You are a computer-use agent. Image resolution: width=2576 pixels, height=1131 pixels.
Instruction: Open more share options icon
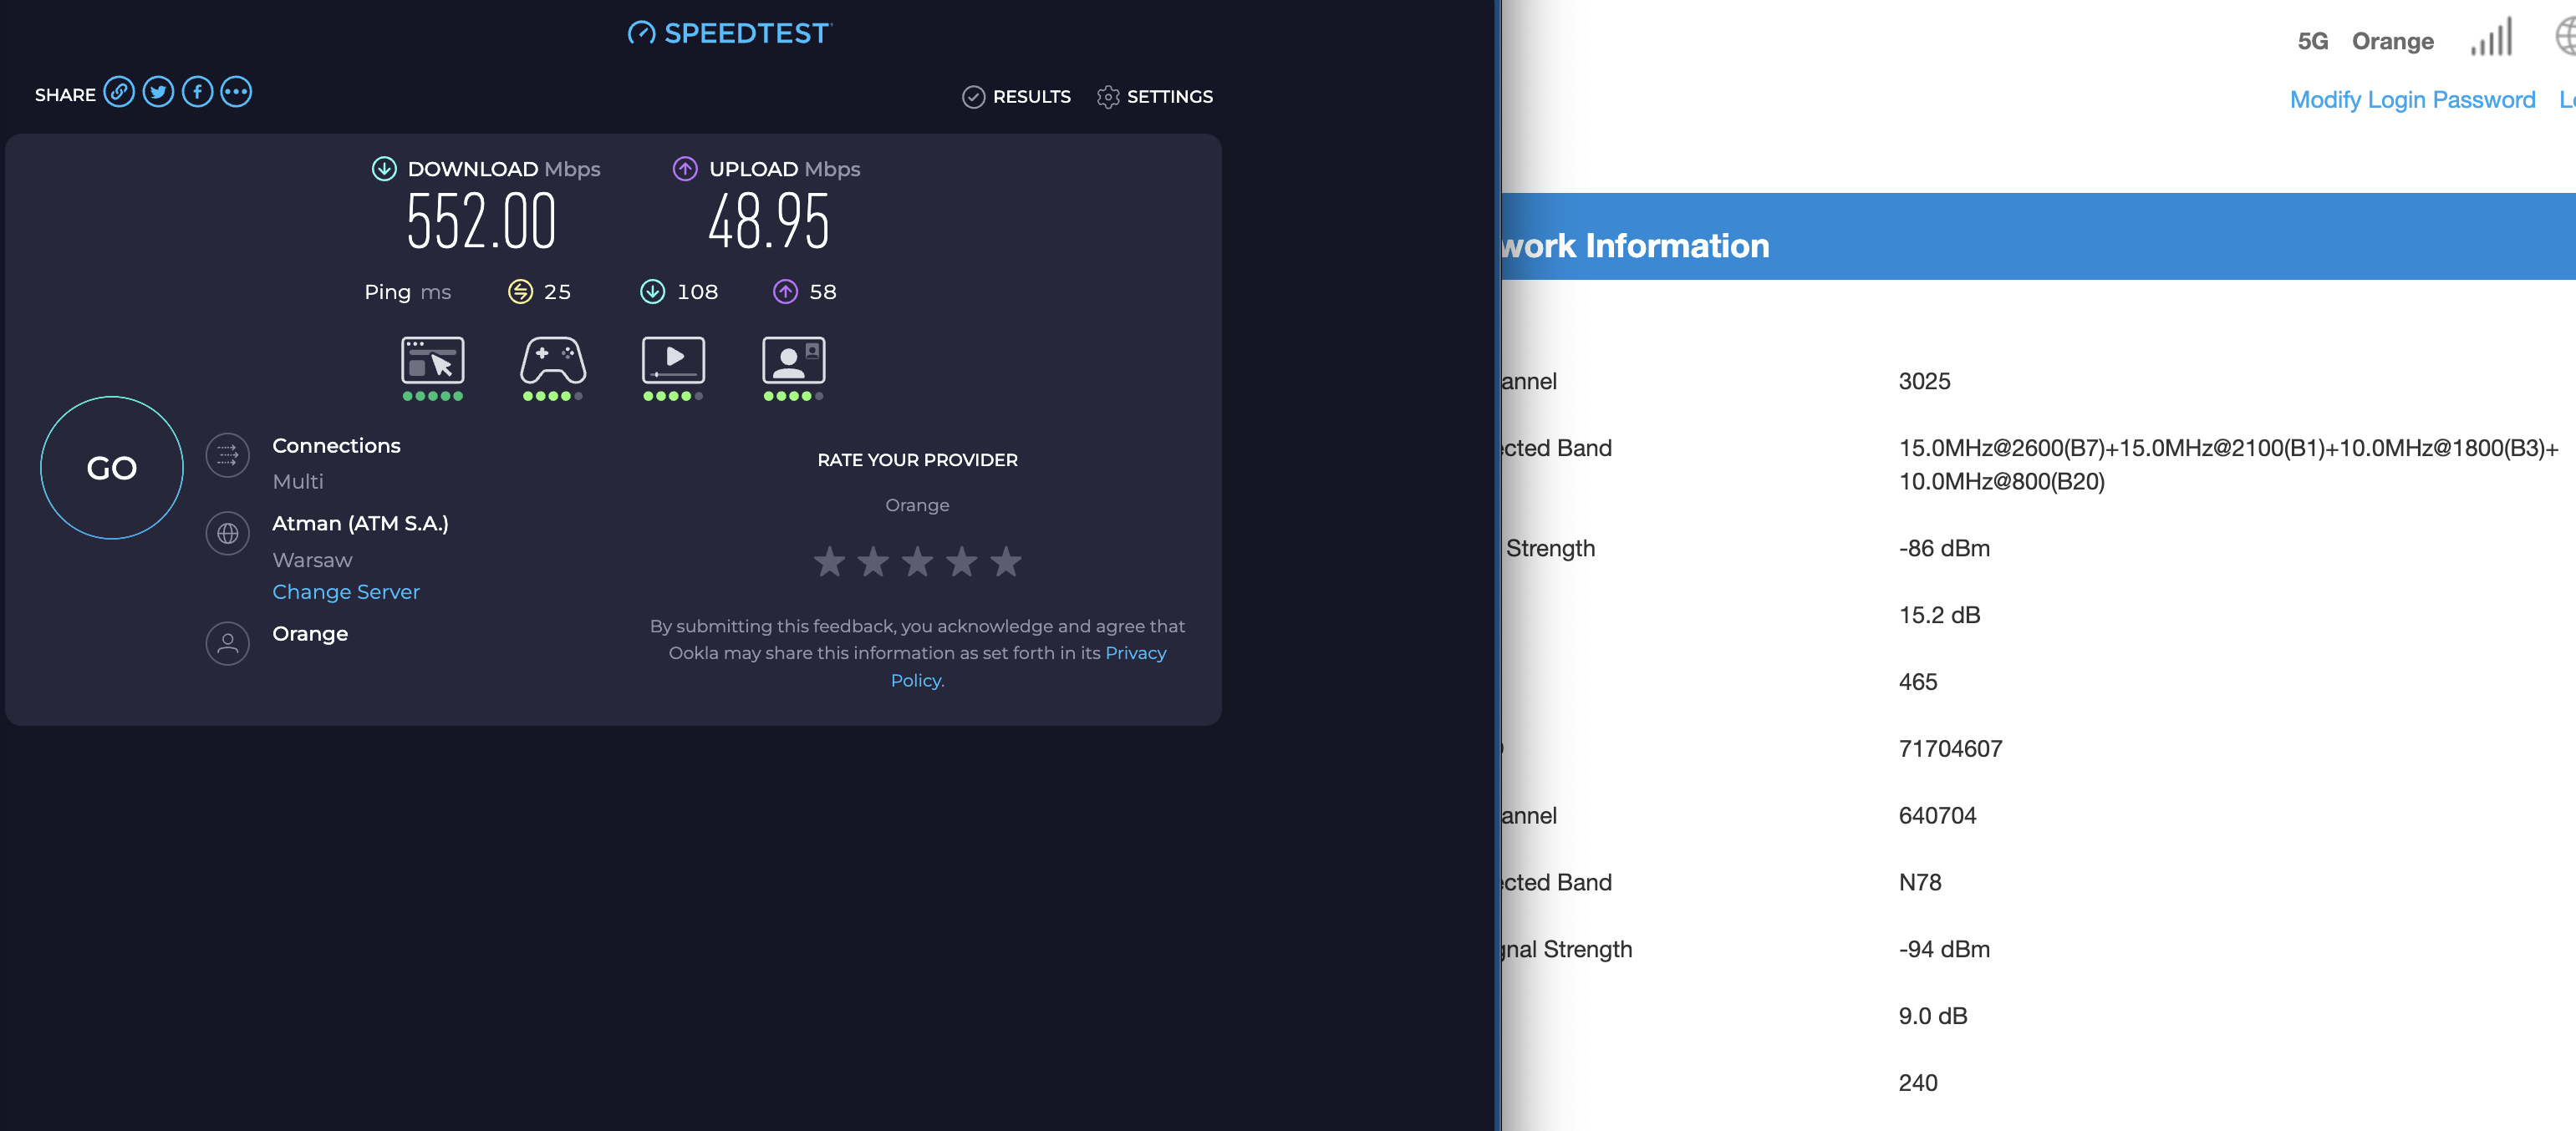236,93
